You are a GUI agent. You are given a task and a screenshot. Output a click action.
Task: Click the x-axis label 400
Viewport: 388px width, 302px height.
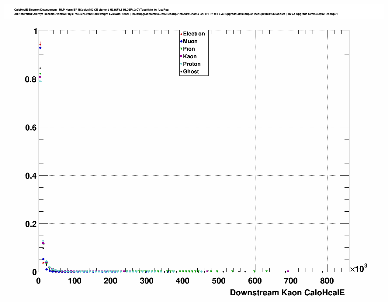coord(182,281)
